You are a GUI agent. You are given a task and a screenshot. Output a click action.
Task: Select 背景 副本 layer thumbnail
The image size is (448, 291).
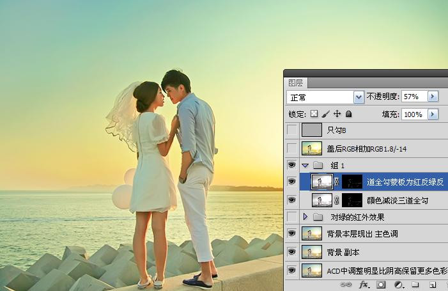312,252
